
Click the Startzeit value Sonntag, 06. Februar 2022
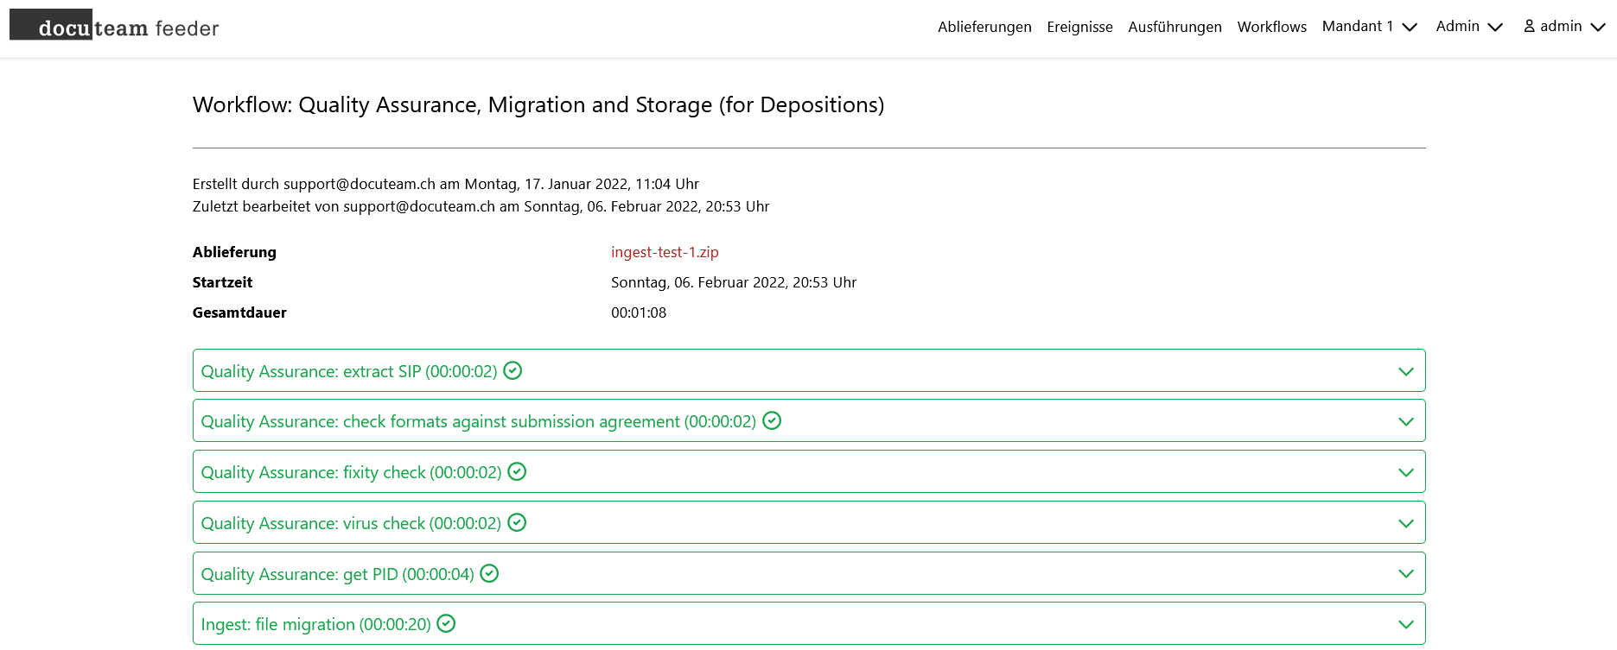coord(734,282)
